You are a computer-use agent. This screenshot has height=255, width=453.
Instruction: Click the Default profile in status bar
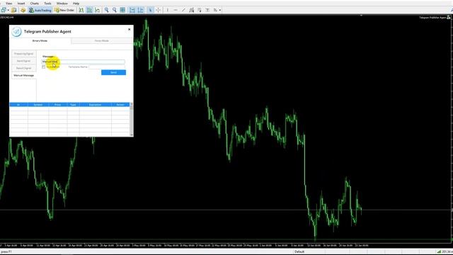coord(299,252)
